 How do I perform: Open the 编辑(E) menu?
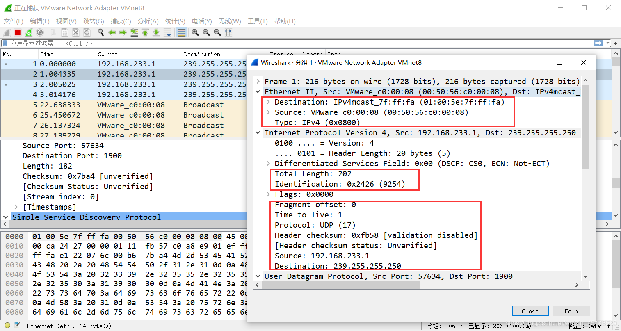40,21
